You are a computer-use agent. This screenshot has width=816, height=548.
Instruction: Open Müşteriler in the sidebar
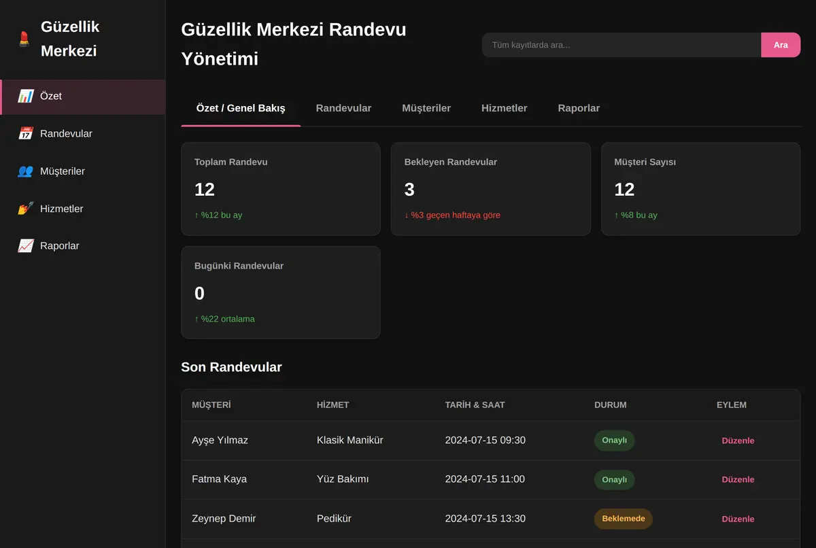coord(82,171)
